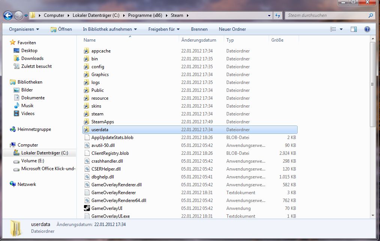
Task: Select the skins folder icon
Action: (87, 106)
